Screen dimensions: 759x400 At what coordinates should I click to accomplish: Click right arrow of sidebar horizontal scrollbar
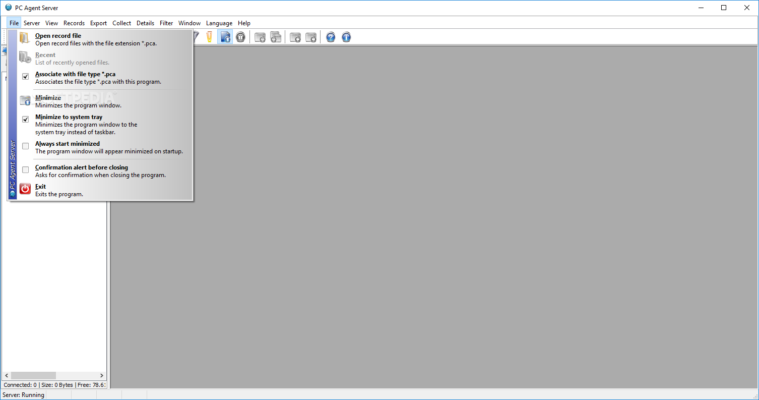(102, 376)
